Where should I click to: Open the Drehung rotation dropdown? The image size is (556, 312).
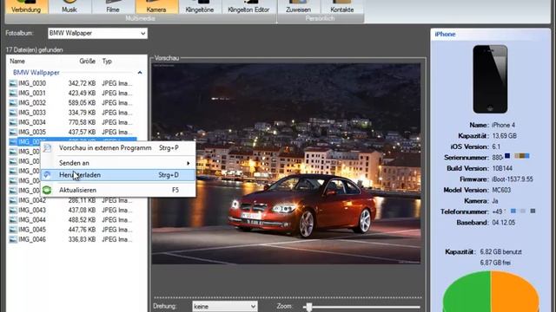pos(225,306)
